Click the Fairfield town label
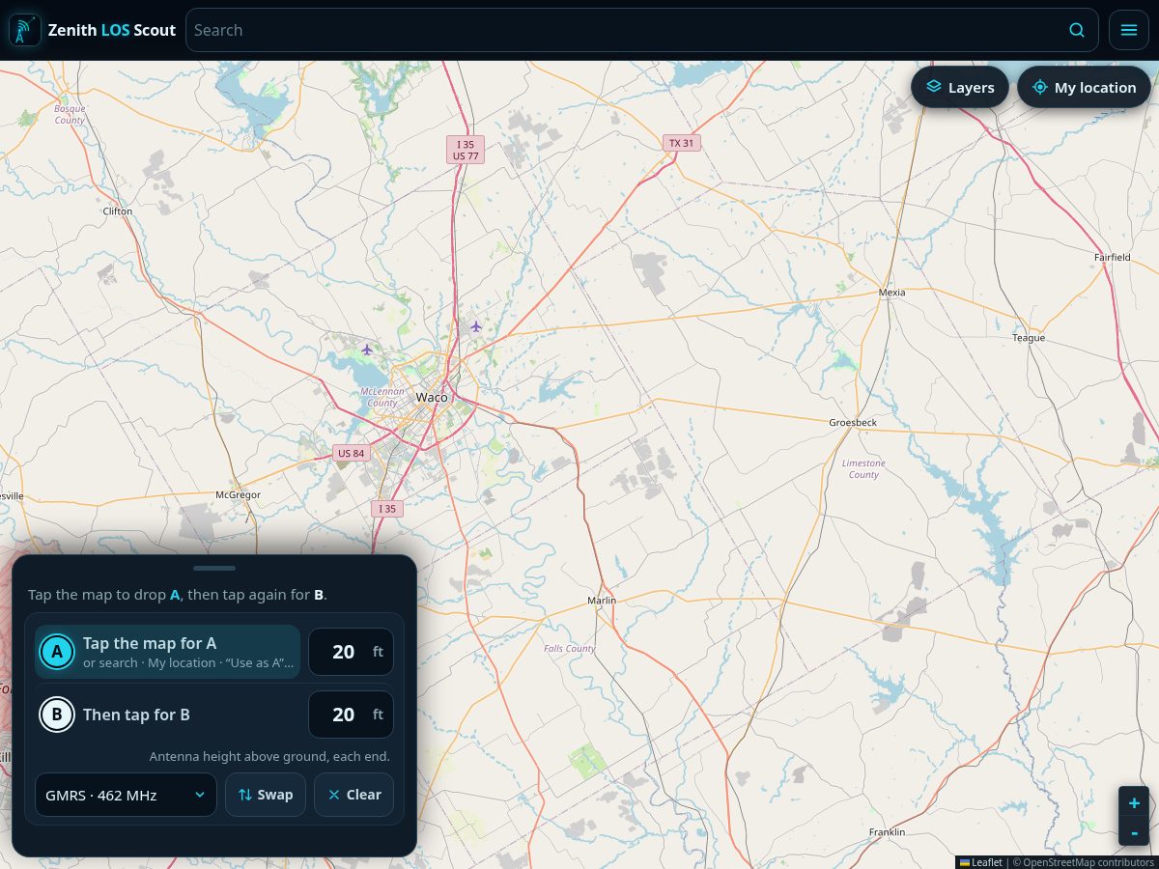 1113,257
